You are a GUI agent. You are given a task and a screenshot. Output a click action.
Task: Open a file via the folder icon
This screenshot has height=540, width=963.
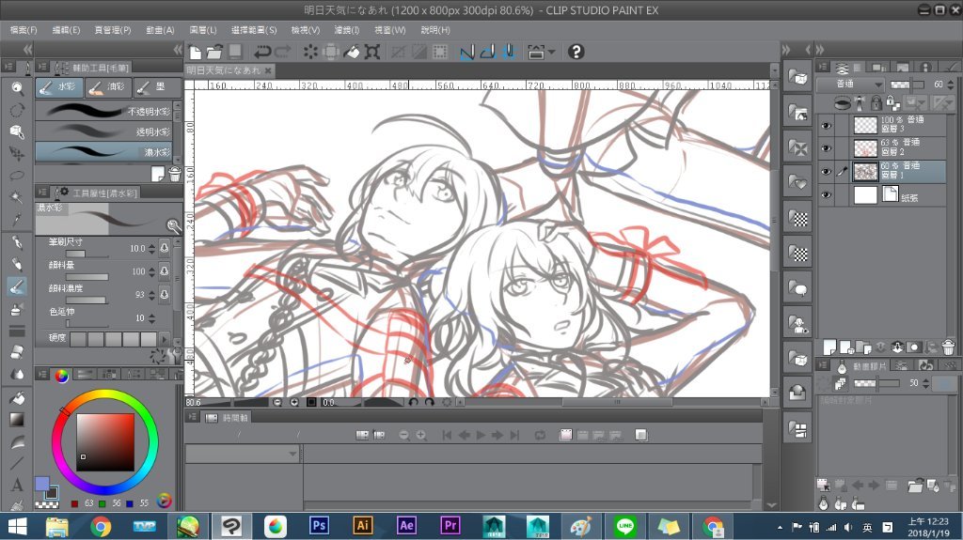click(214, 53)
